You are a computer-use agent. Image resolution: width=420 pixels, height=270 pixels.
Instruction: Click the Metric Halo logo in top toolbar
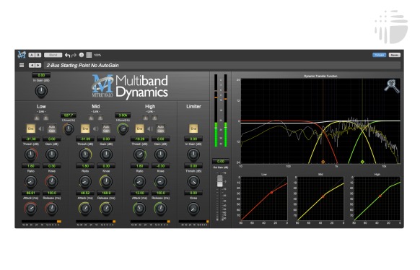coord(22,55)
